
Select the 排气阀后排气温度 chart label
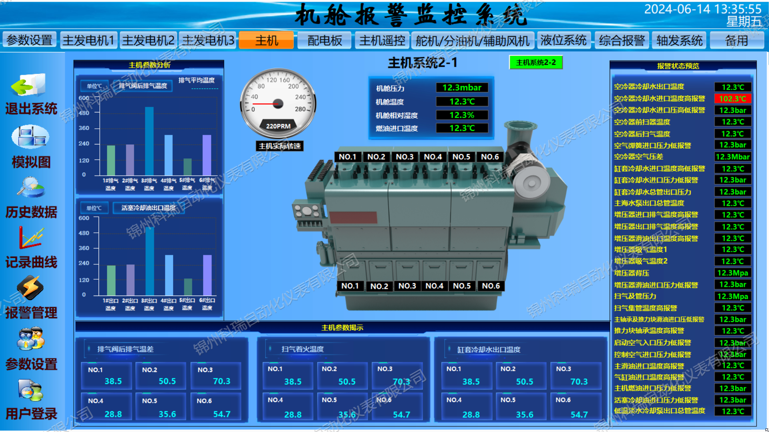pyautogui.click(x=143, y=86)
